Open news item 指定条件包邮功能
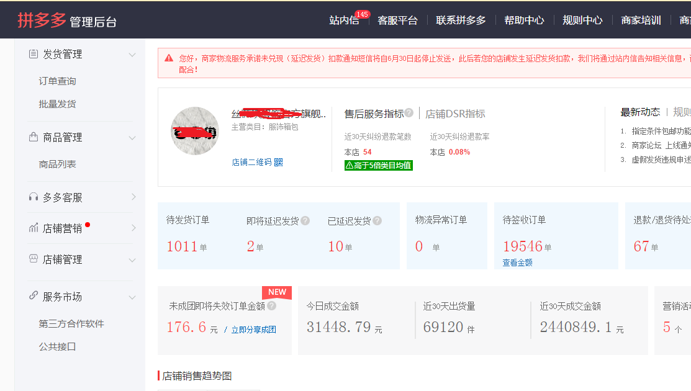Viewport: 691px width, 391px height. [661, 131]
